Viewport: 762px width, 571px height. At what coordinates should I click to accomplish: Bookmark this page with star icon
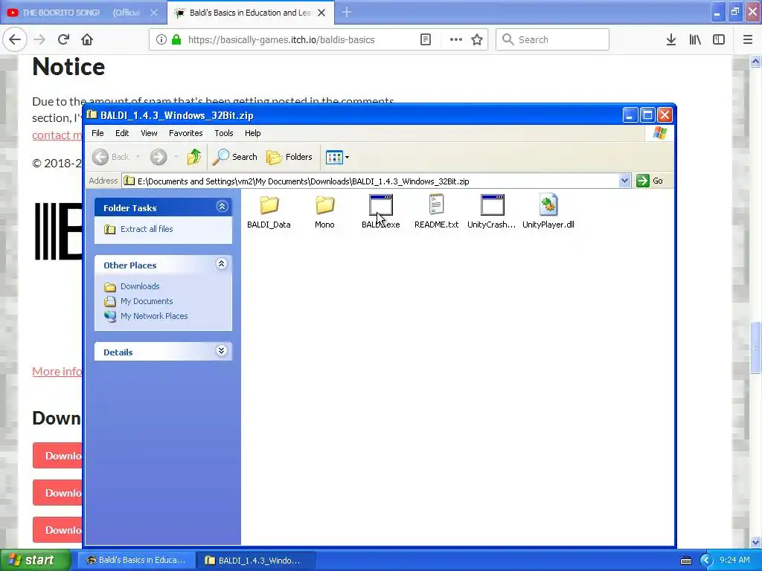point(477,39)
